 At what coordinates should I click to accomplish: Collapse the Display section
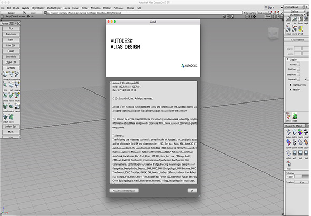tap(288, 59)
